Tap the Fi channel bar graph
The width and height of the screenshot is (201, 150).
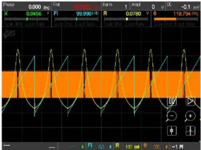[76, 19]
